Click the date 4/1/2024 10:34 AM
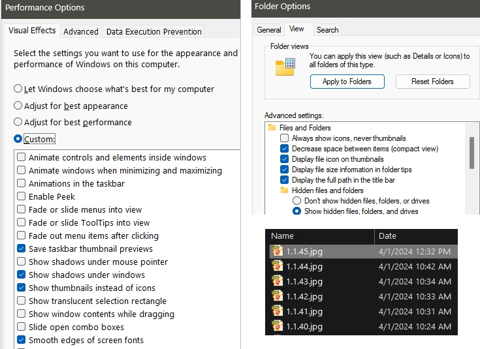The width and height of the screenshot is (480, 349). tap(415, 281)
